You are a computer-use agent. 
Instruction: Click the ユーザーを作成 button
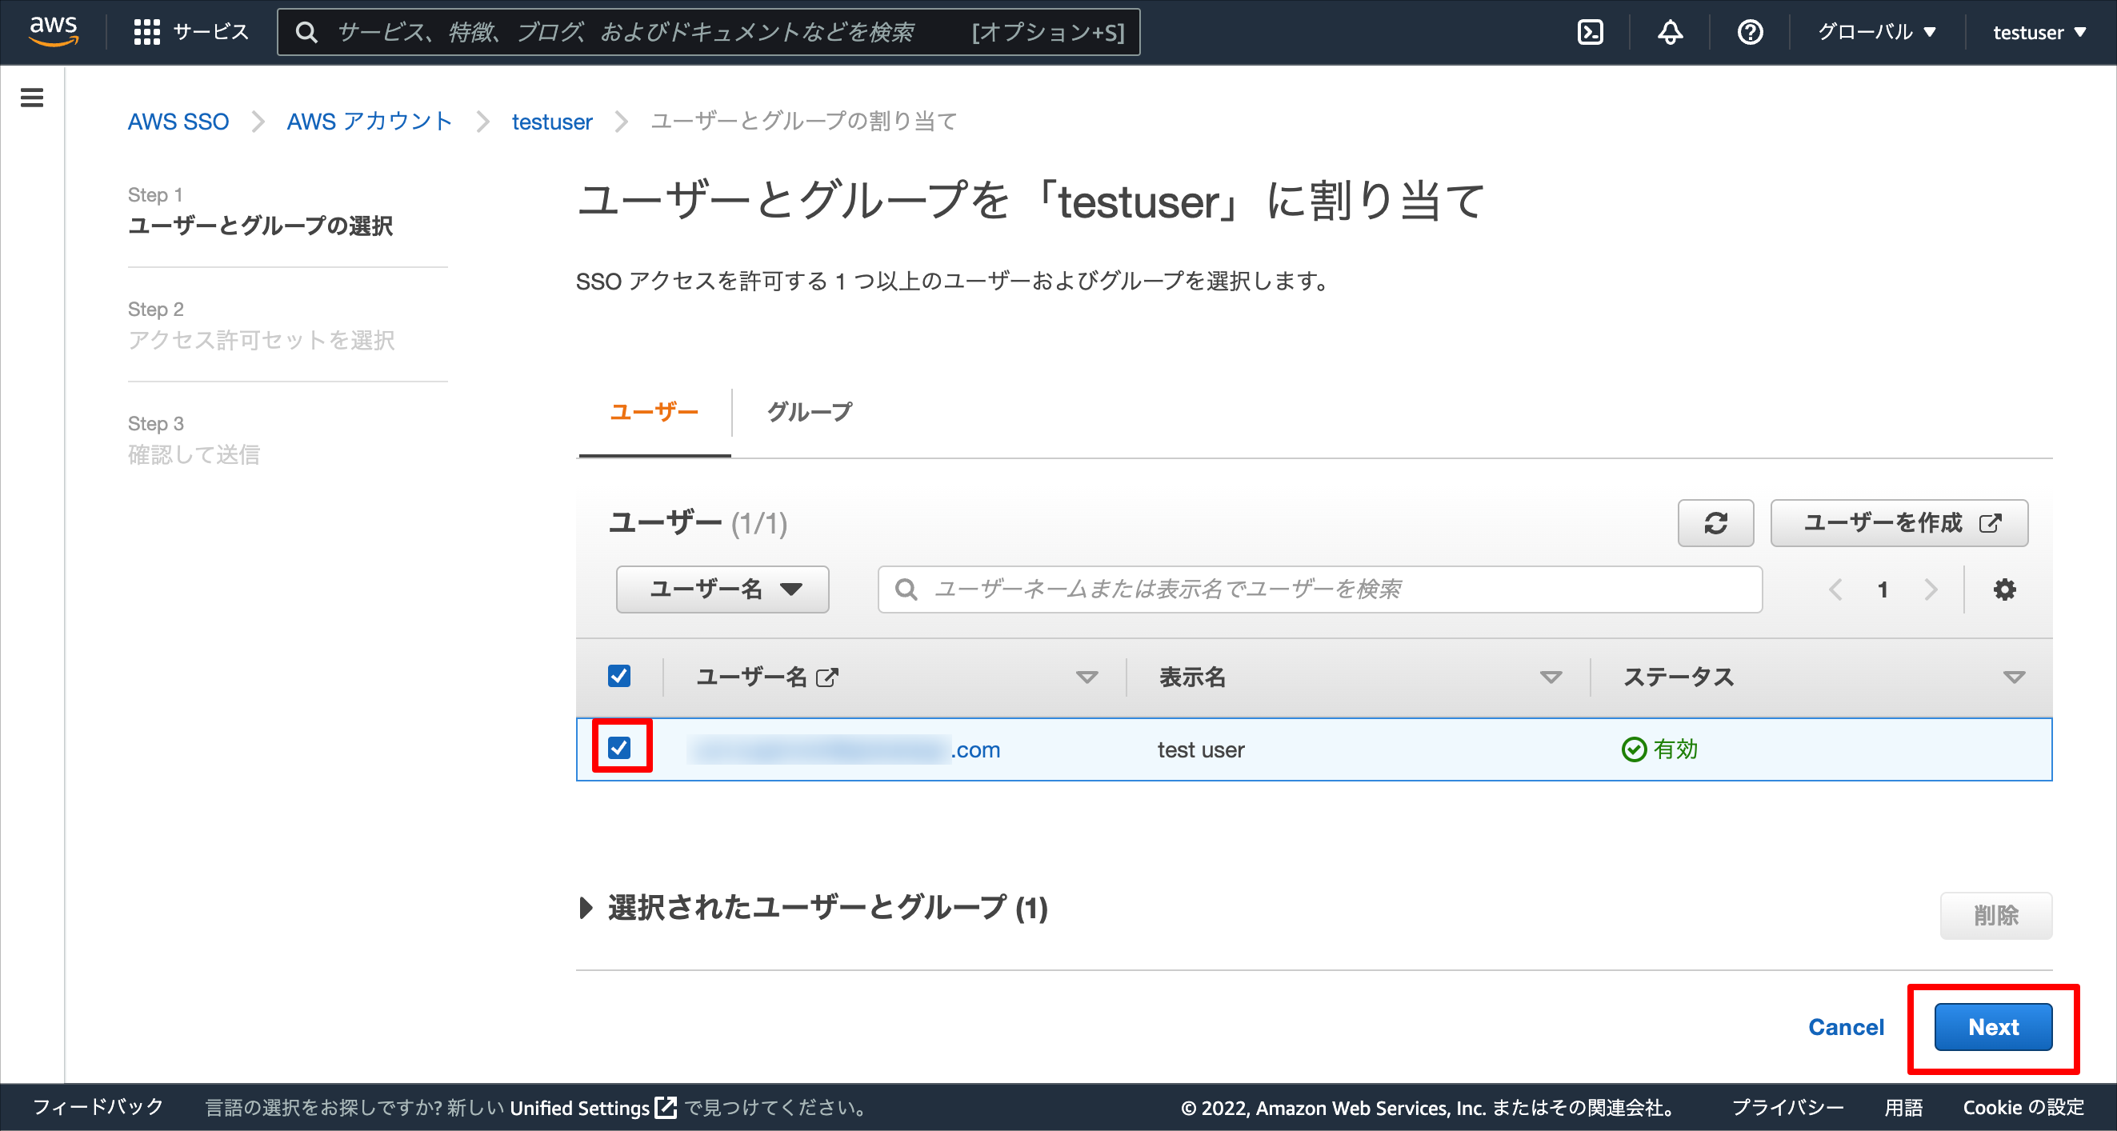click(x=1899, y=522)
